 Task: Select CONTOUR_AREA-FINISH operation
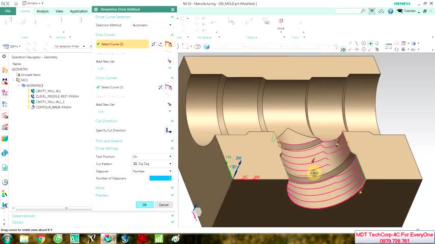tap(53, 107)
